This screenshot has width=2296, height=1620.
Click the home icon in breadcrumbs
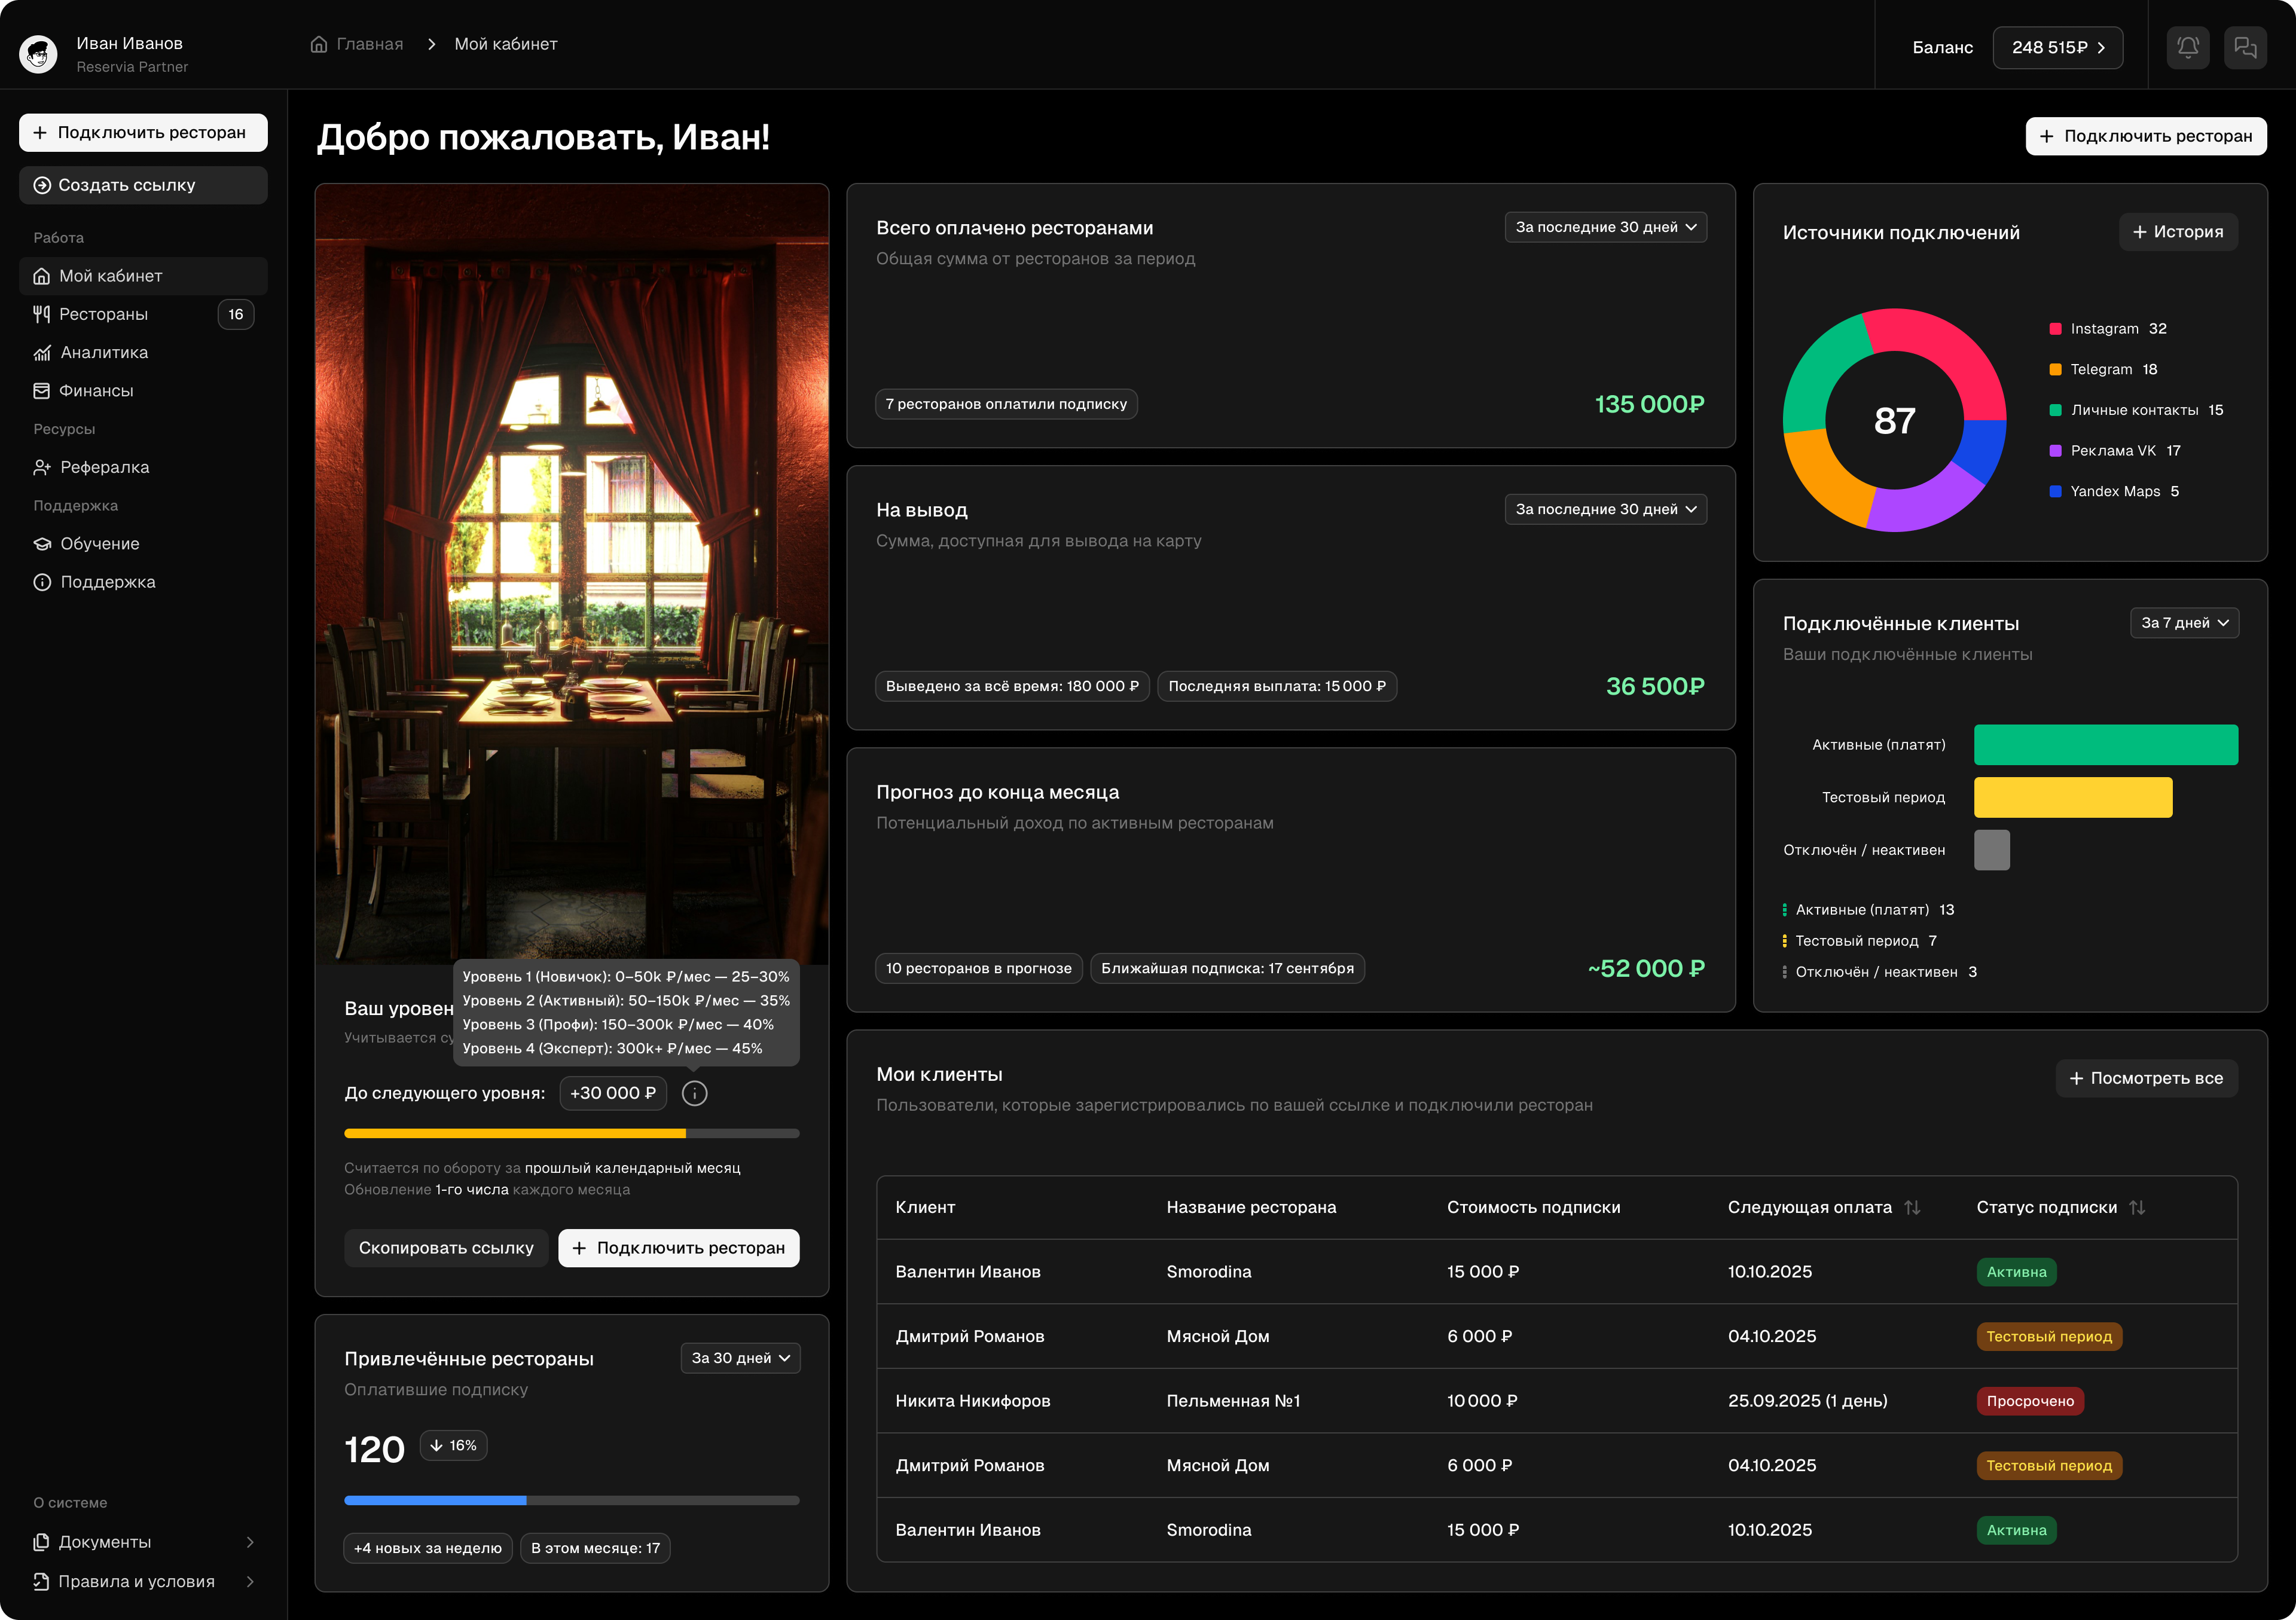pos(319,44)
